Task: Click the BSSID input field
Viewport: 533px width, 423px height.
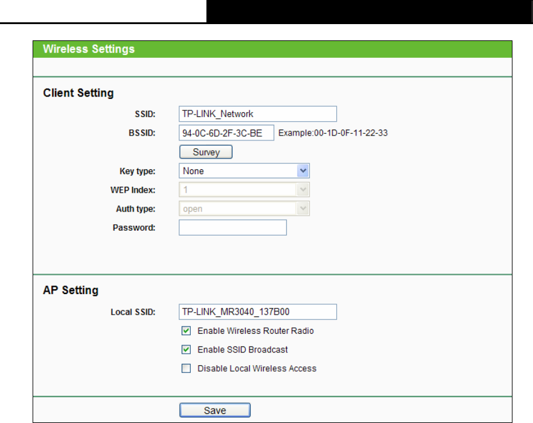Action: pos(226,133)
